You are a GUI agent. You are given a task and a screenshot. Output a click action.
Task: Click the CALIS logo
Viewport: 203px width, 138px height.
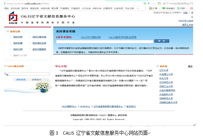click(x=13, y=18)
